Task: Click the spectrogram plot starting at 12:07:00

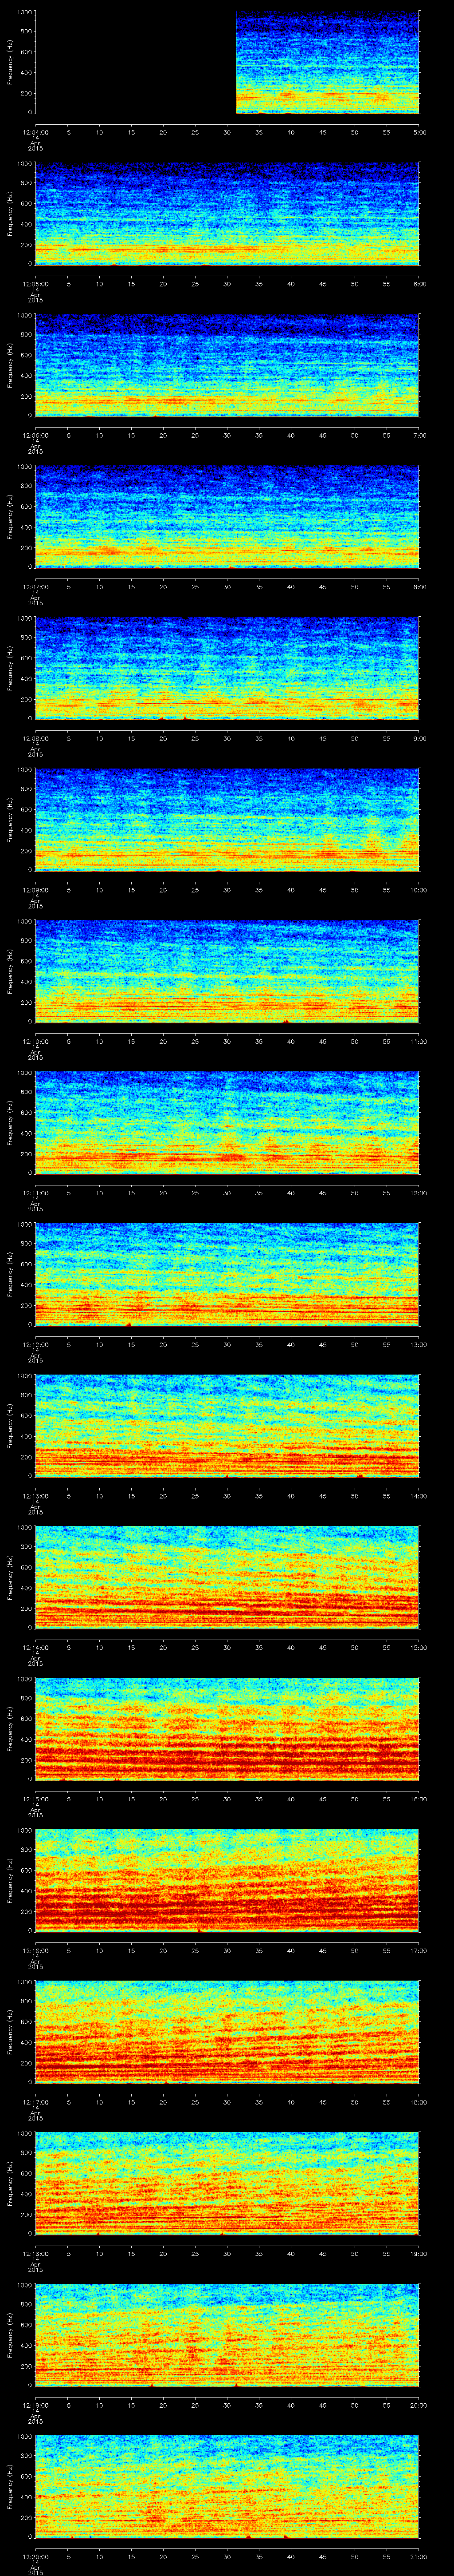Action: (227, 517)
